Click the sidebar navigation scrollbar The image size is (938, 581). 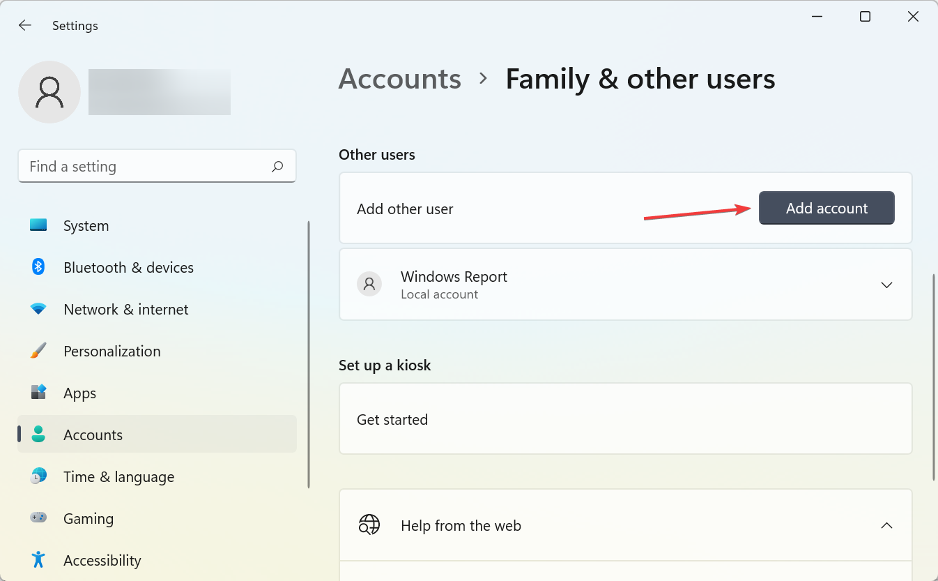click(x=308, y=354)
